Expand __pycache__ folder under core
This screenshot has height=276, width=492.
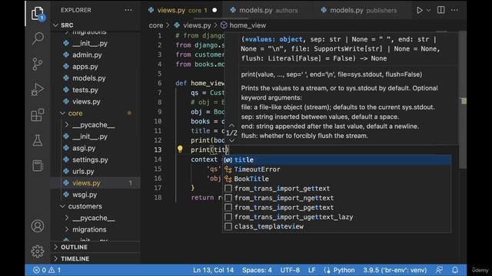coord(94,125)
